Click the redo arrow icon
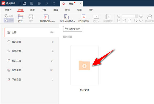This screenshot has width=154, height=104. coord(54,3)
